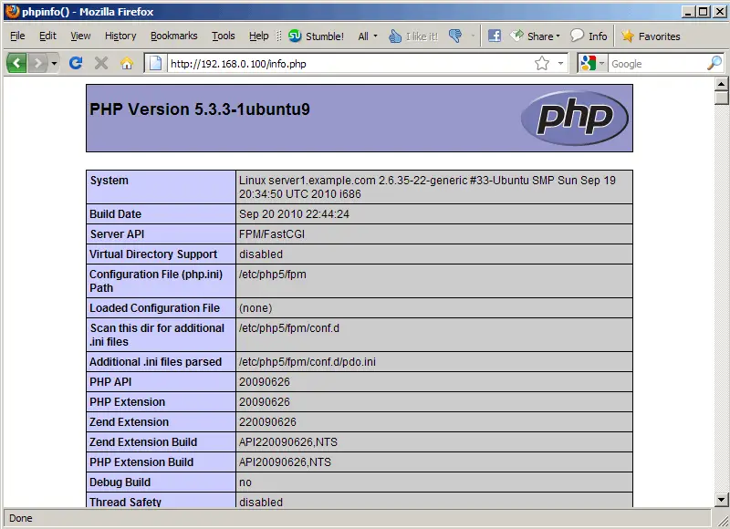Click the Firefox logo in the title bar
The height and width of the screenshot is (529, 730).
(13, 11)
